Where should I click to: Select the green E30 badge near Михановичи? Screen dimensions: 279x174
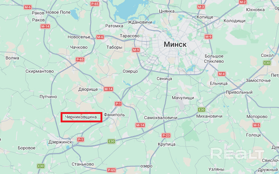[201, 109]
